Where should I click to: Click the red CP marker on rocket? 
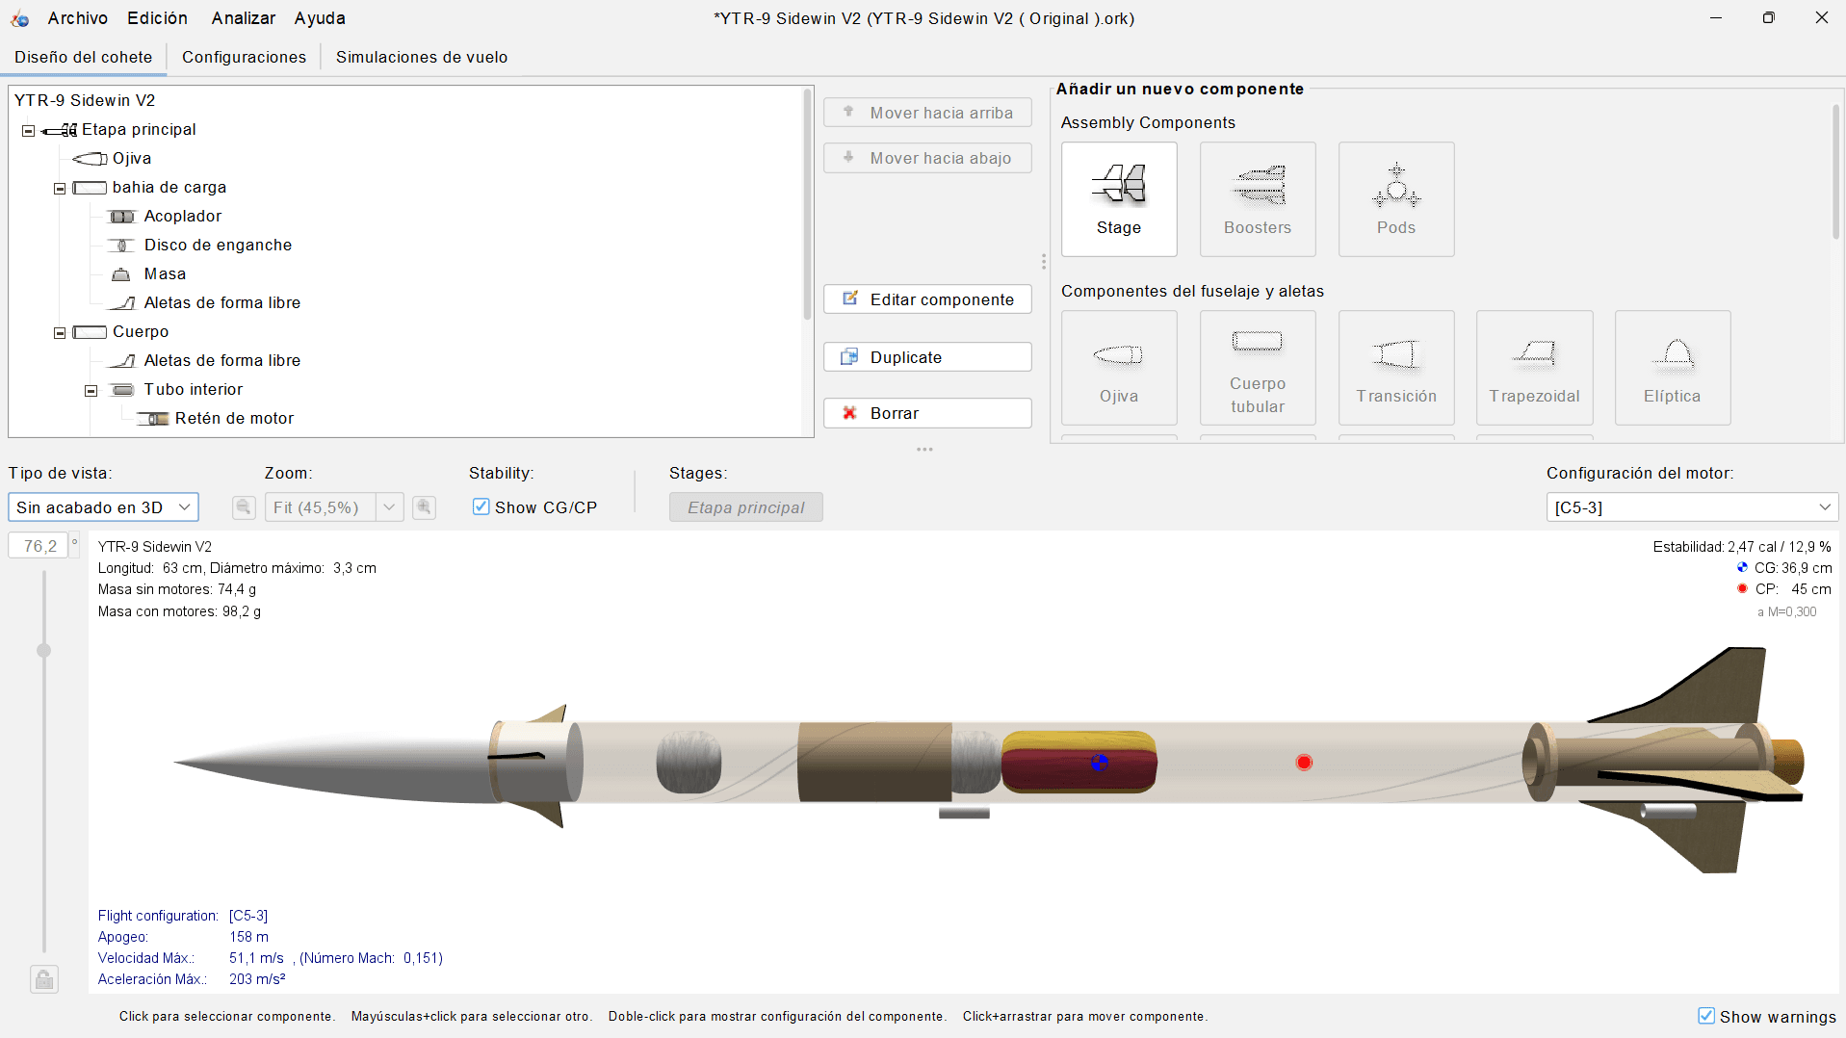click(1304, 763)
